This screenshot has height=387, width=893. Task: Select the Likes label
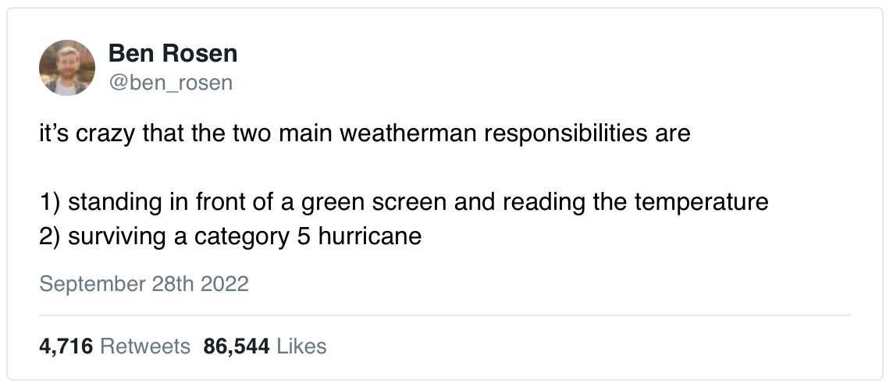pyautogui.click(x=301, y=346)
